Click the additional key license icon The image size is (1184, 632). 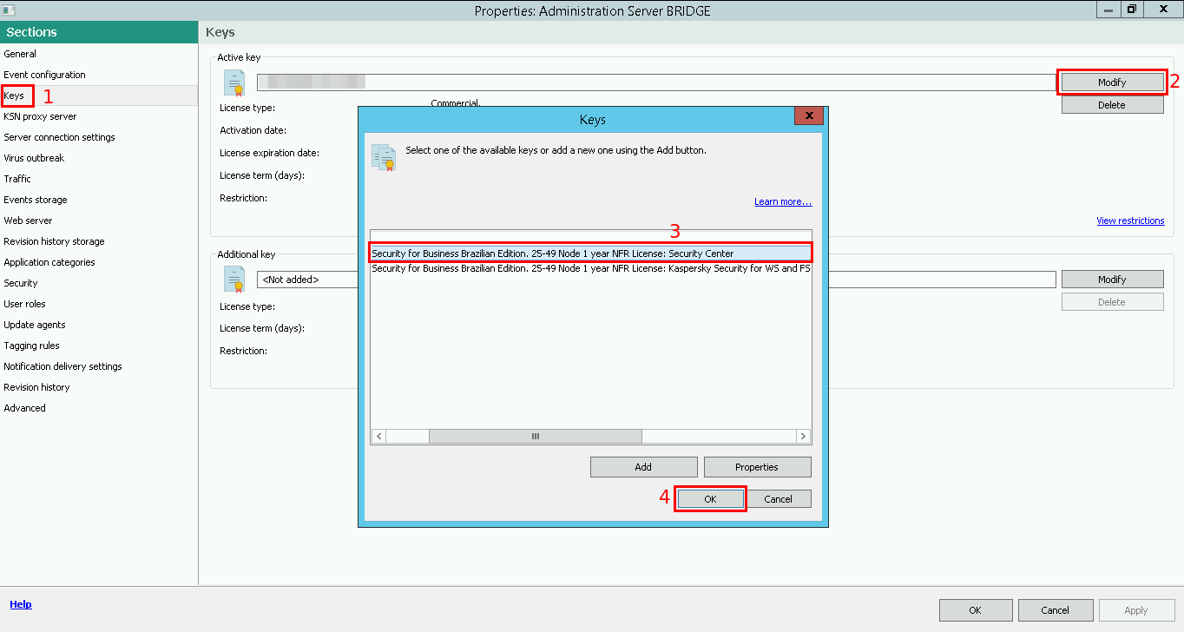pyautogui.click(x=234, y=279)
